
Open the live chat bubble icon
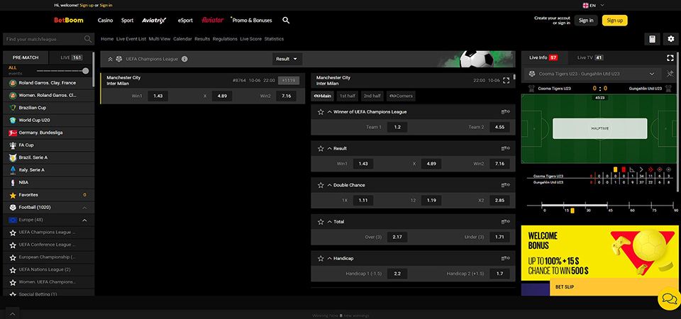point(669,298)
